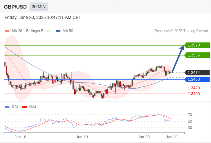The height and width of the screenshot is (143, 211).
Task: Click the Jun 21 date axis label
Action: click(172, 137)
